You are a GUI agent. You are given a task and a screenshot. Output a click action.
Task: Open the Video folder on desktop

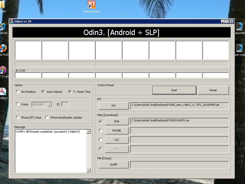[2, 4]
